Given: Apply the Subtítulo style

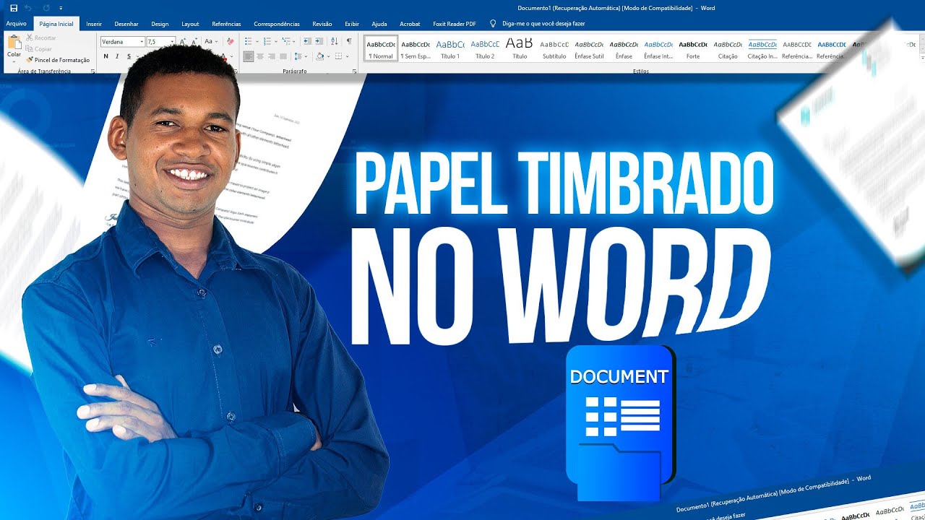Looking at the screenshot, I should click(x=554, y=48).
